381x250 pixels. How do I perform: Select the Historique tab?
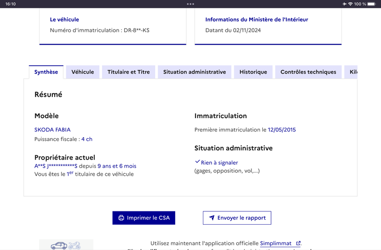(x=253, y=72)
